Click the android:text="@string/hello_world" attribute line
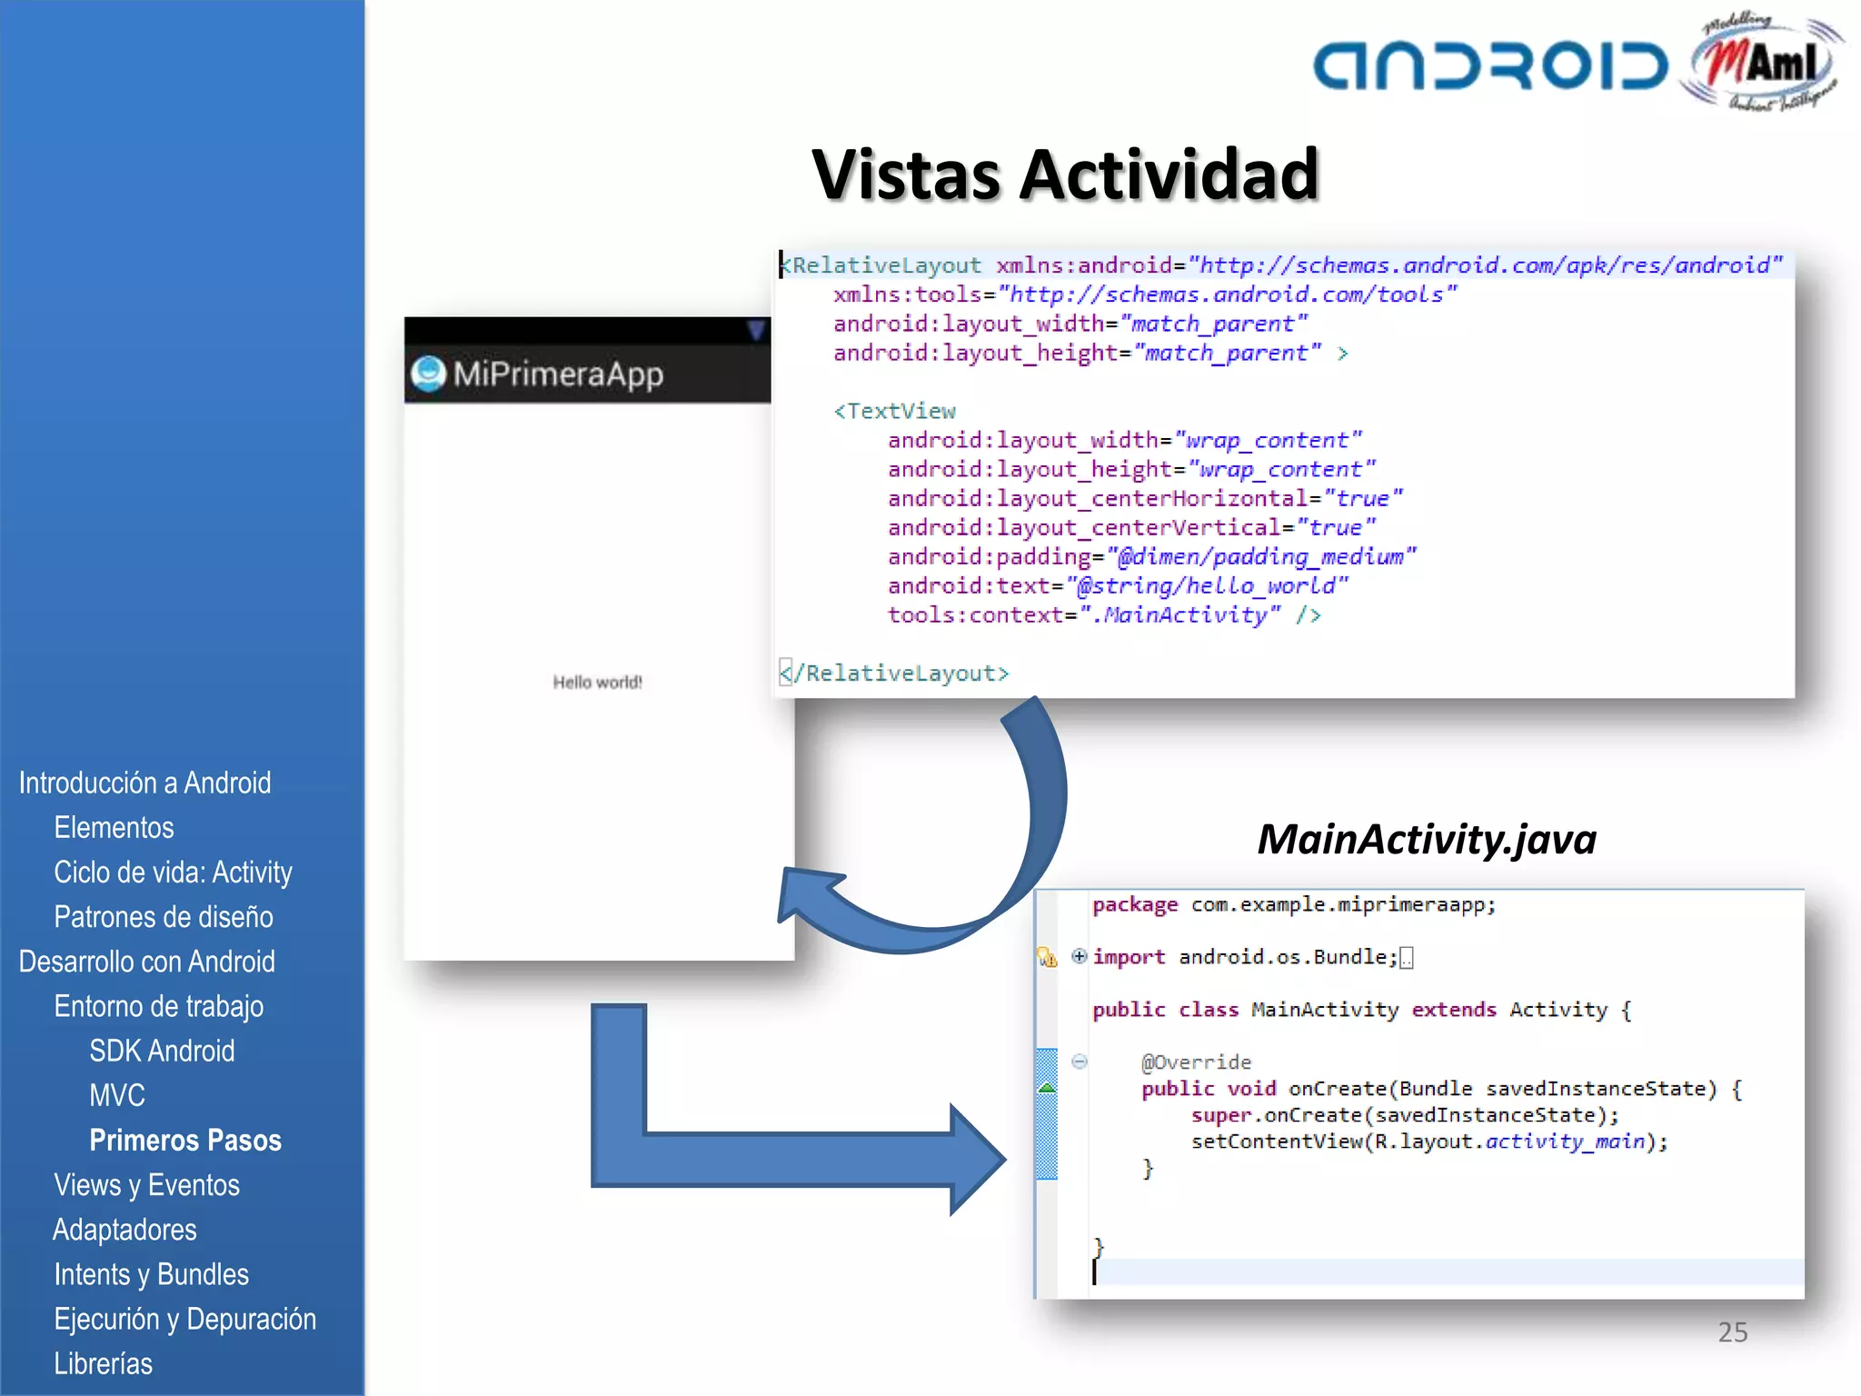Screen dimensions: 1861x1396 [1119, 585]
